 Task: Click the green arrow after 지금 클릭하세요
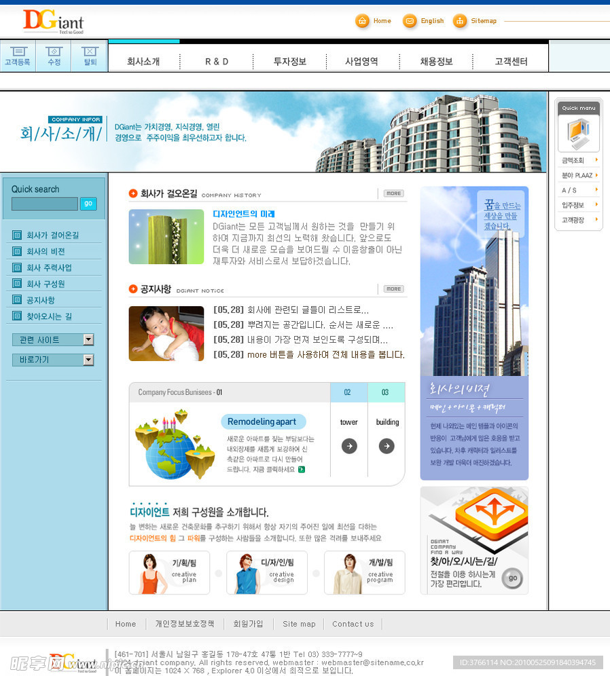point(302,470)
